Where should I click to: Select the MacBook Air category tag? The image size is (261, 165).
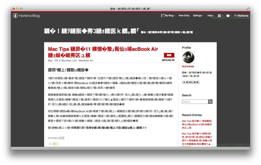(x=86, y=61)
